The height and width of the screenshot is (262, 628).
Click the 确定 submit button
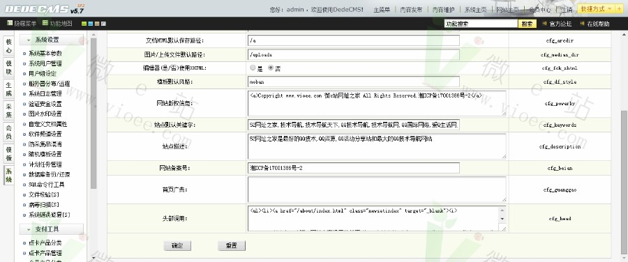[177, 245]
